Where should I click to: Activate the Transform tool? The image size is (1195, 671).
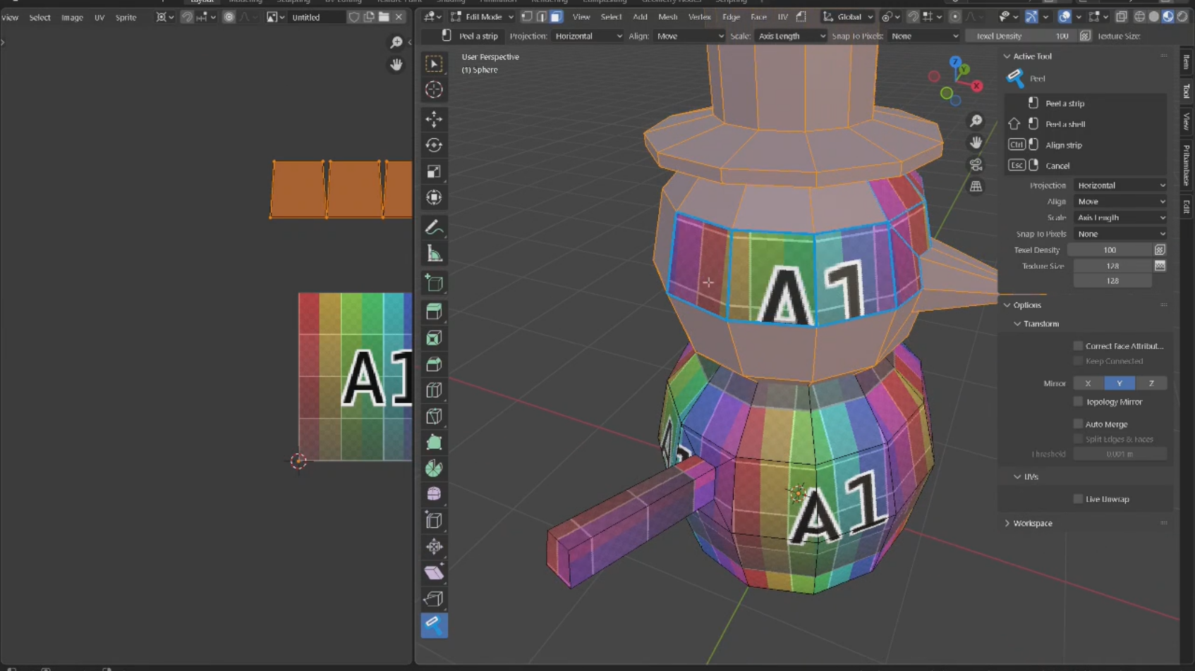point(434,197)
